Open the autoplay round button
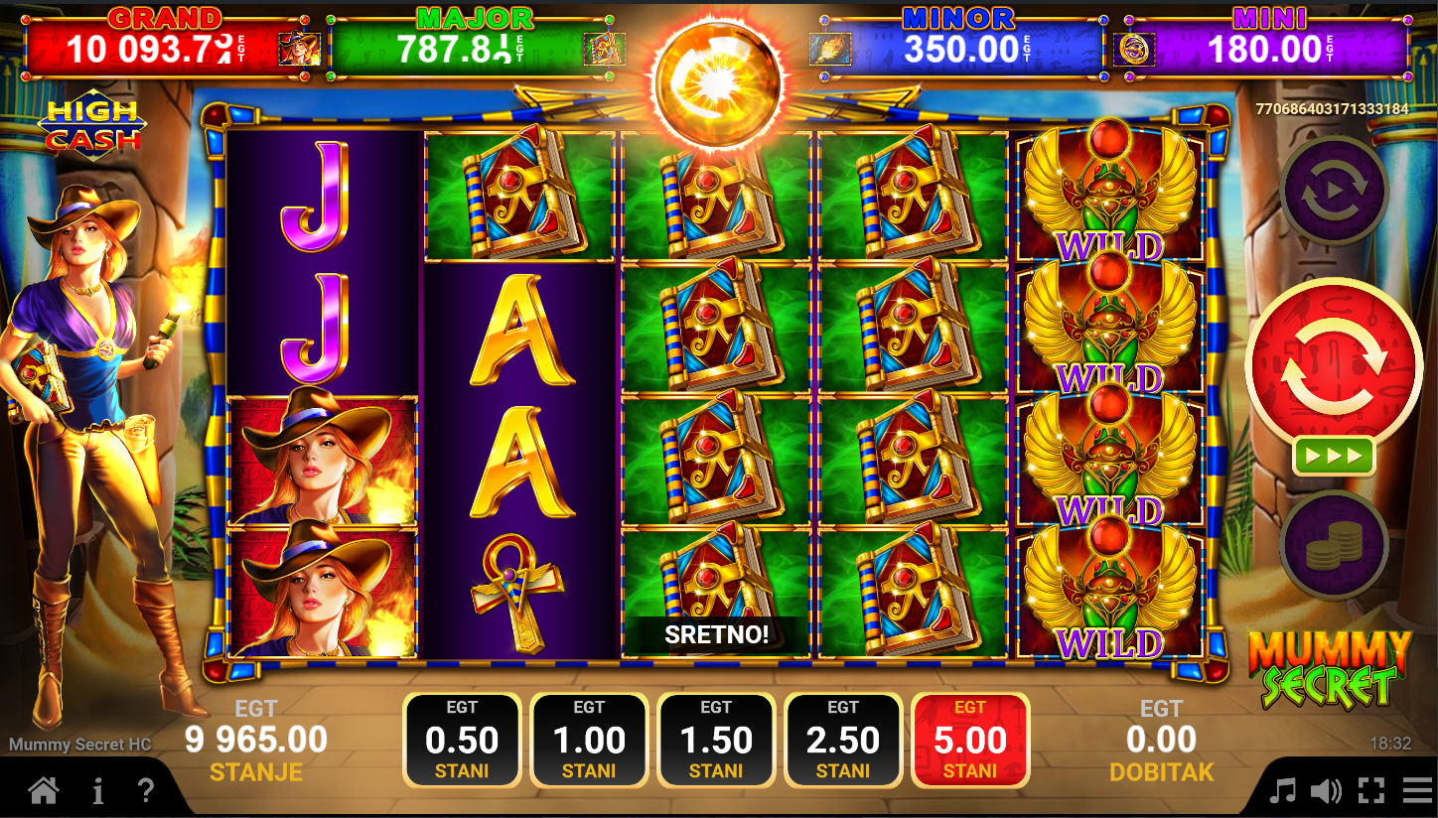The height and width of the screenshot is (818, 1438). (x=1333, y=190)
